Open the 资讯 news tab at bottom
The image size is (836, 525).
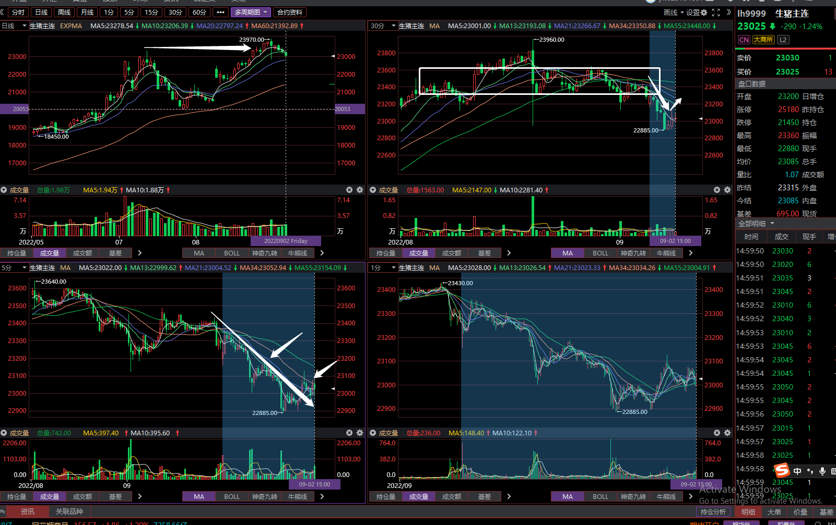coord(28,511)
